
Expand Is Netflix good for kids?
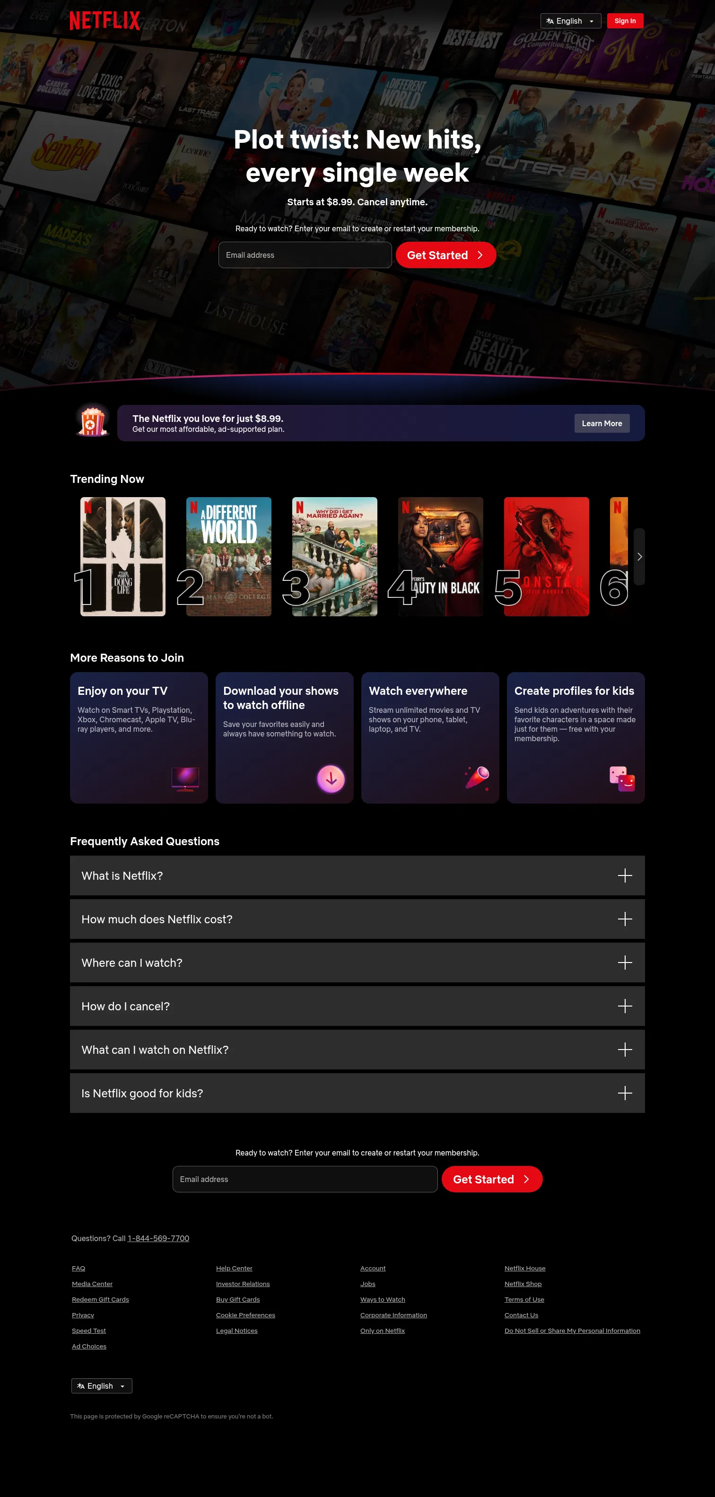point(357,1093)
